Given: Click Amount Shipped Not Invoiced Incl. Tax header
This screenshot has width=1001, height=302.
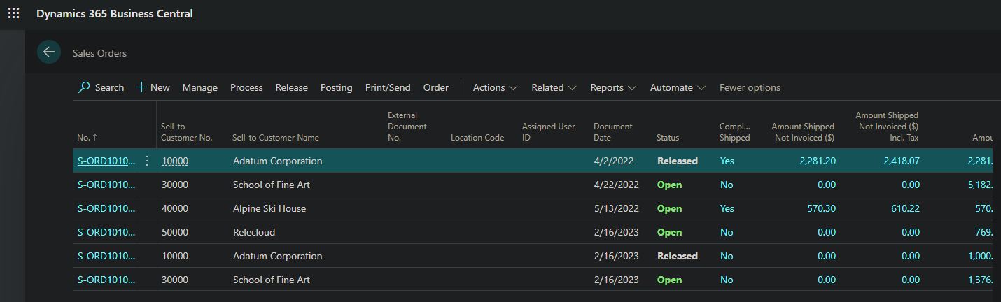Looking at the screenshot, I should 887,127.
